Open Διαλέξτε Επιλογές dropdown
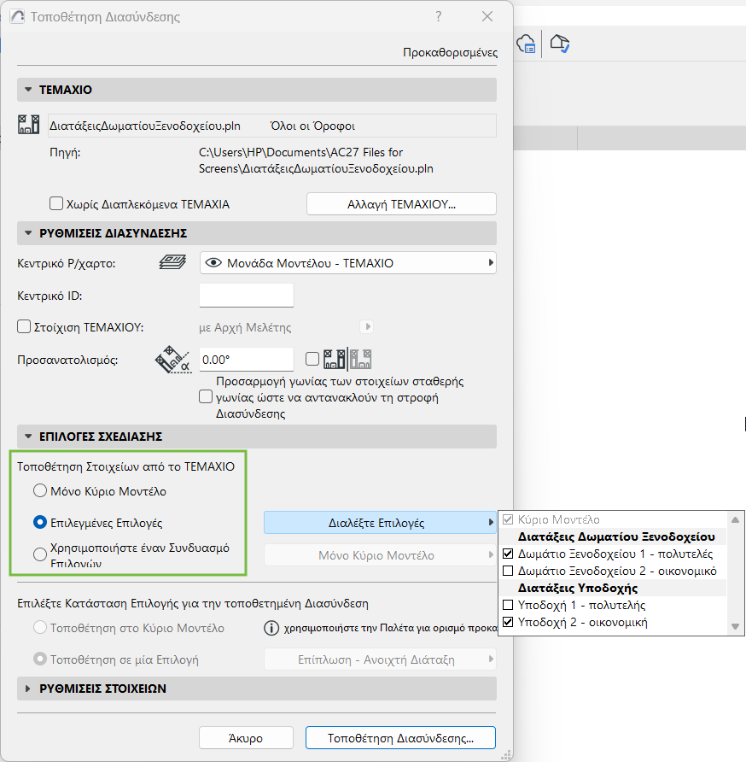 (380, 523)
